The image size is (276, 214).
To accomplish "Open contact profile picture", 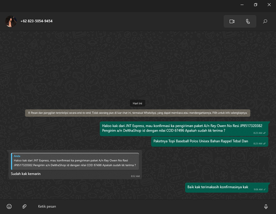I will [x=11, y=21].
